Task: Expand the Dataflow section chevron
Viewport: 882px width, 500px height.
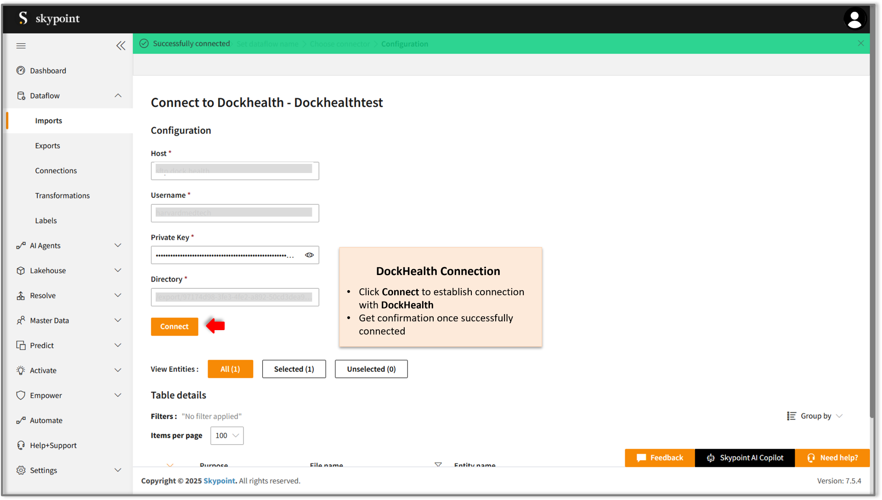Action: (119, 95)
